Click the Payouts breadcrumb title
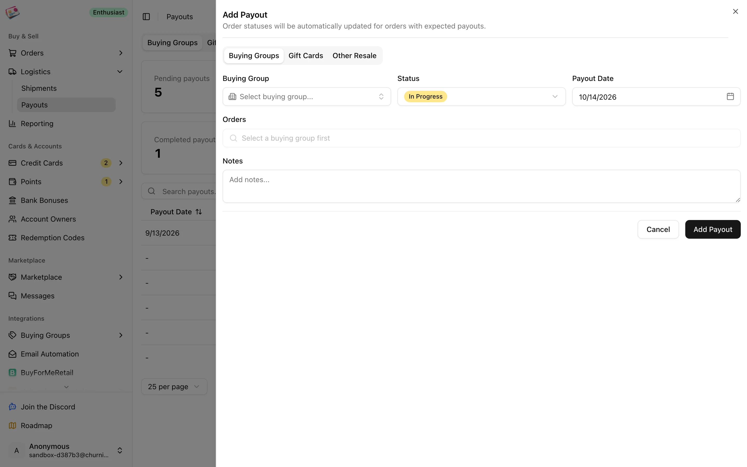Image resolution: width=747 pixels, height=467 pixels. (180, 17)
